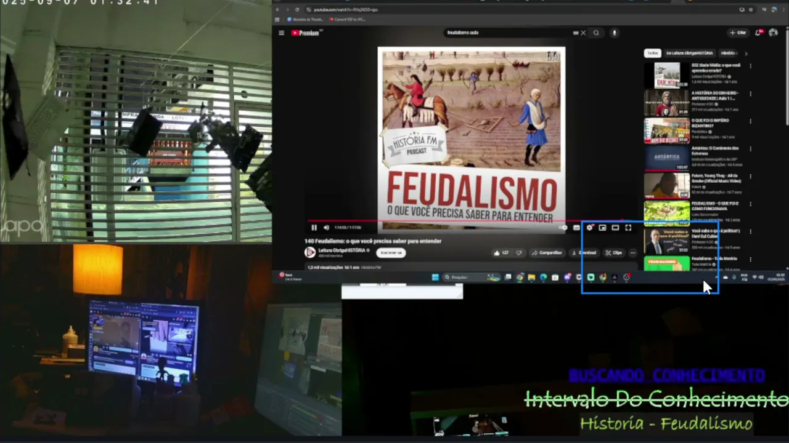789x443 pixels.
Task: Open options menu for Antártica video
Action: tap(750, 149)
